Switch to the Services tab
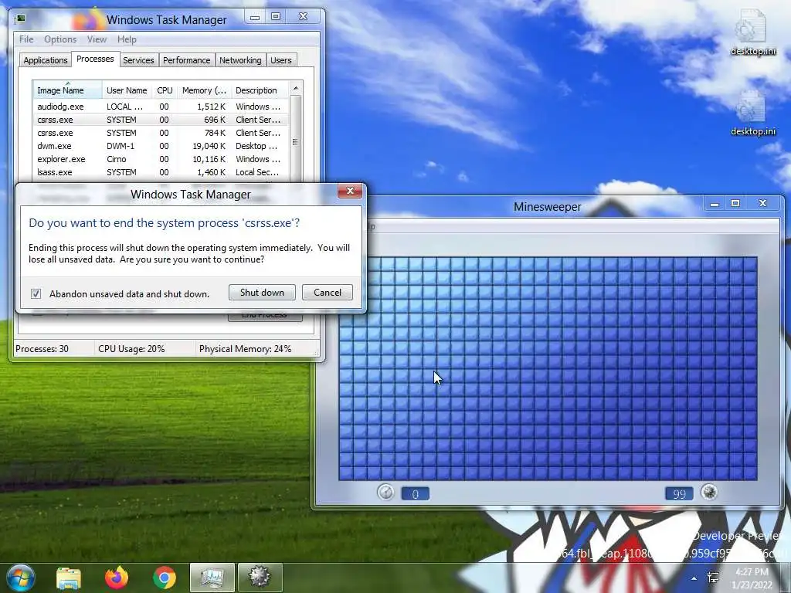Image resolution: width=791 pixels, height=593 pixels. coord(138,60)
